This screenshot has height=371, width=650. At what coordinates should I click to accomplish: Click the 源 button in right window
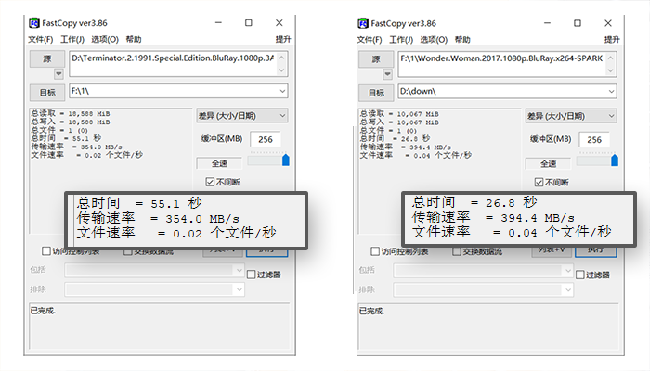[376, 59]
